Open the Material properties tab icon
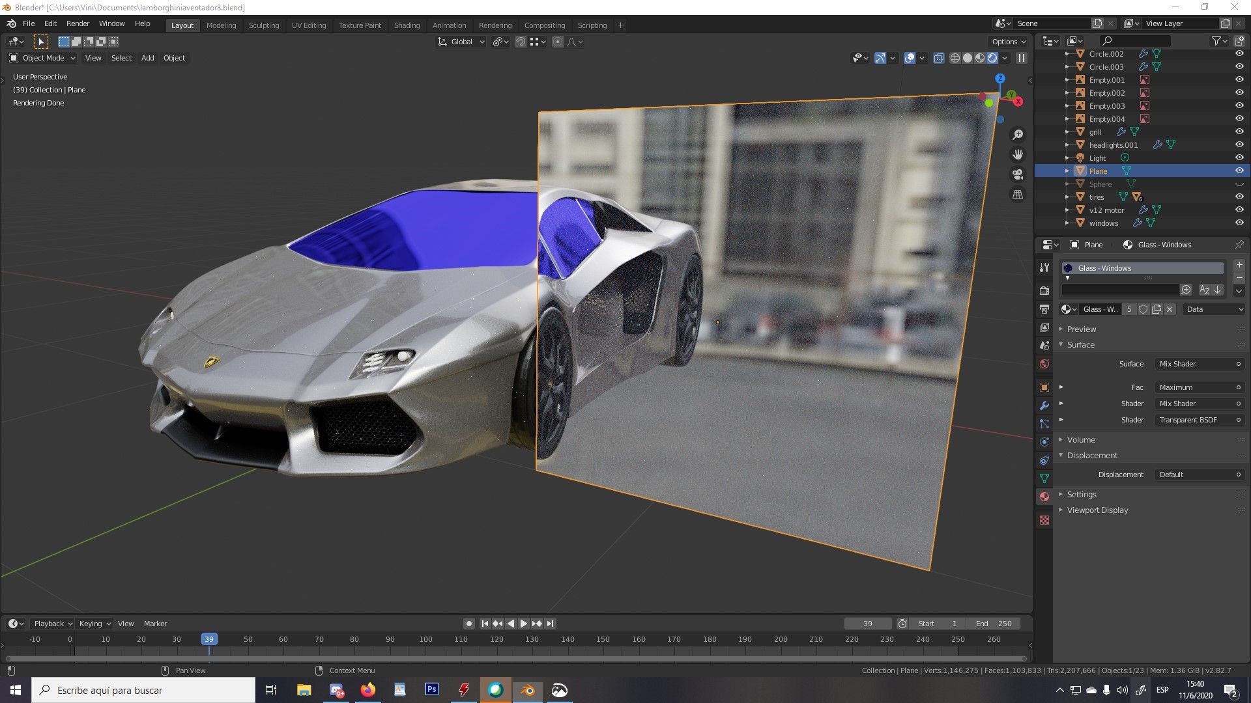The width and height of the screenshot is (1251, 703). [1044, 497]
